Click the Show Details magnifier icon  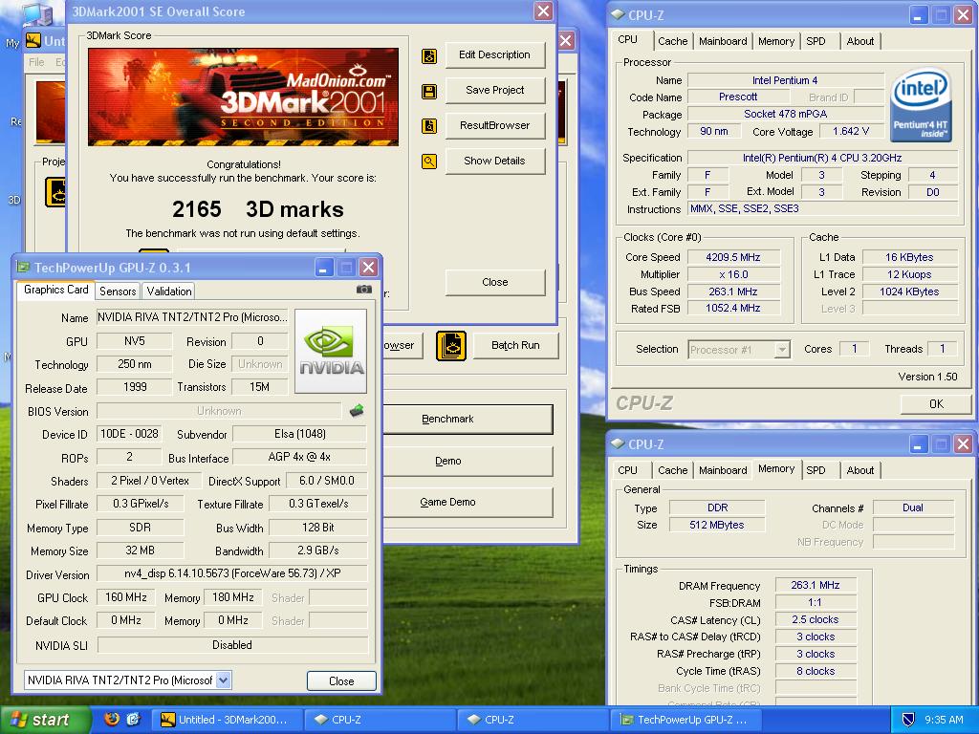pyautogui.click(x=429, y=162)
